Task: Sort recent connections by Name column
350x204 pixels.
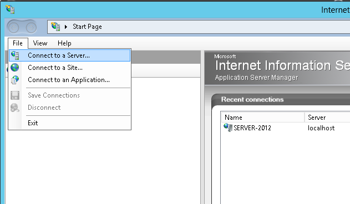Action: click(x=263, y=118)
